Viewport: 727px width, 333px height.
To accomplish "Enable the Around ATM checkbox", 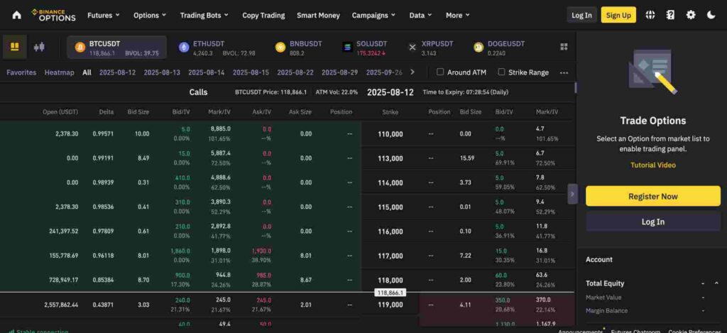I will tap(440, 72).
